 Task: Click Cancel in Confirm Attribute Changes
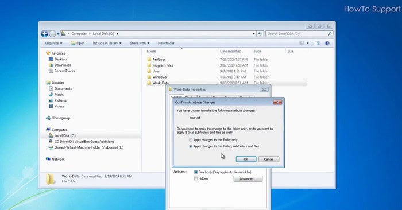tap(269, 160)
